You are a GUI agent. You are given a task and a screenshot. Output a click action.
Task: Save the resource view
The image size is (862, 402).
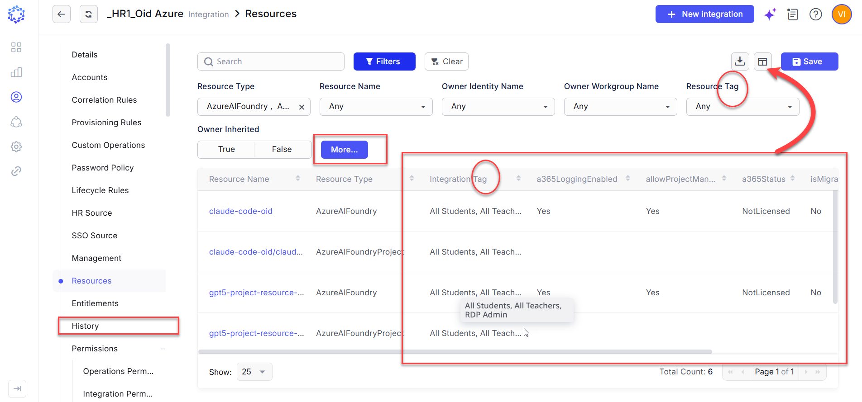click(809, 61)
